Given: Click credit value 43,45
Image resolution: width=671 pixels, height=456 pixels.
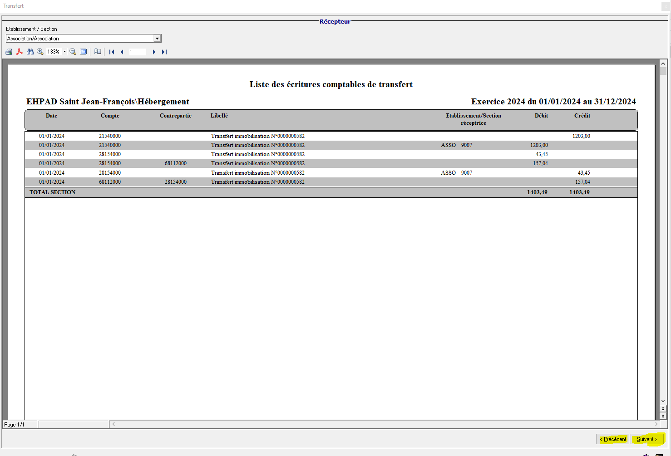Looking at the screenshot, I should click(584, 173).
